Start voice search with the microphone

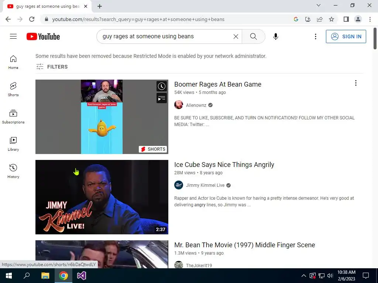[275, 36]
